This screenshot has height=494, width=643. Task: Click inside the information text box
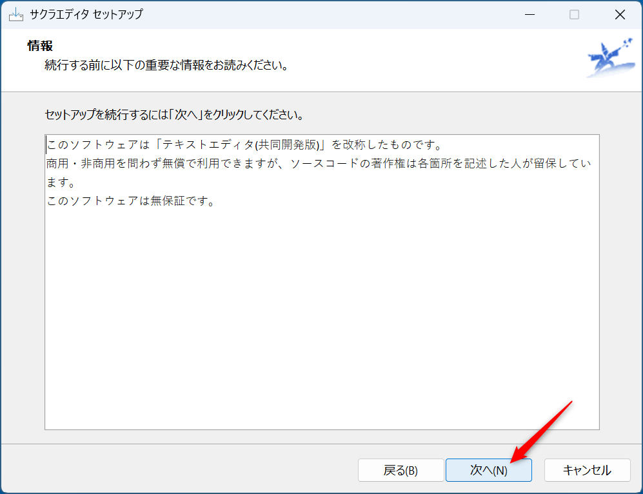322,282
